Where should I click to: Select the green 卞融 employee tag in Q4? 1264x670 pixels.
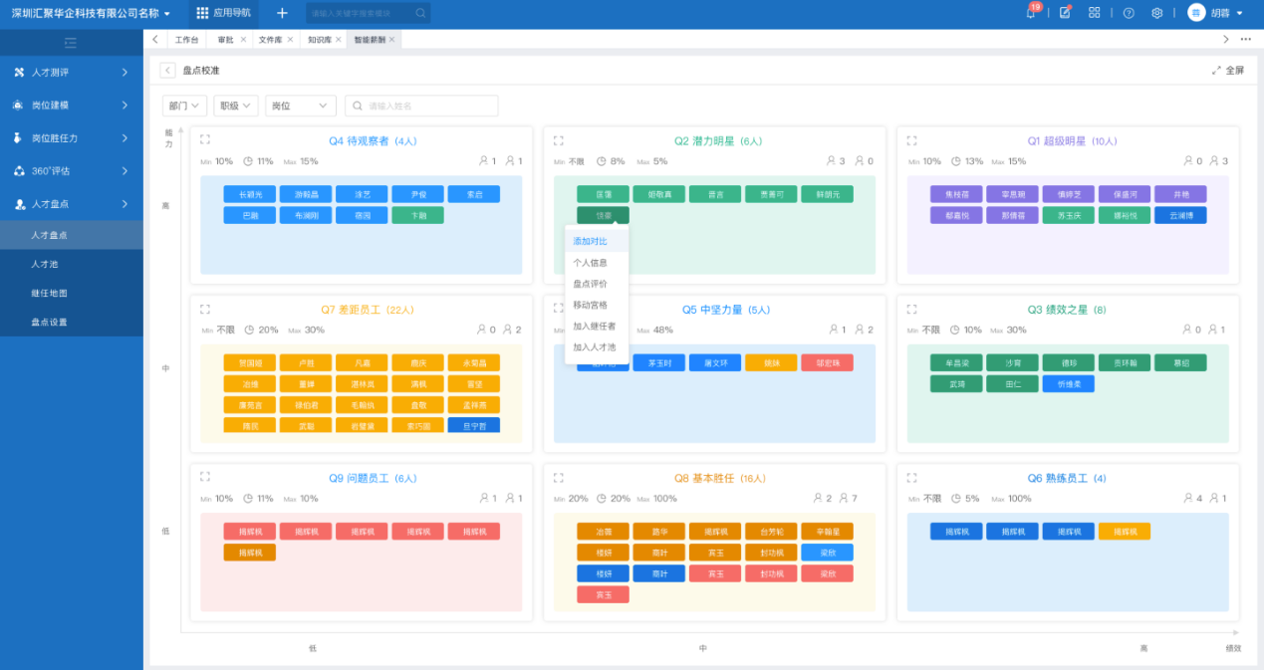coord(417,215)
